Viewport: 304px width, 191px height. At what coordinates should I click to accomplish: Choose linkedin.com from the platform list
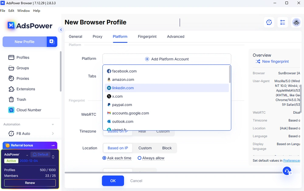(123, 88)
